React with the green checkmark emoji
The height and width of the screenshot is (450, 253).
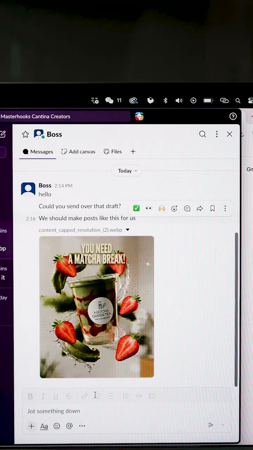136,208
